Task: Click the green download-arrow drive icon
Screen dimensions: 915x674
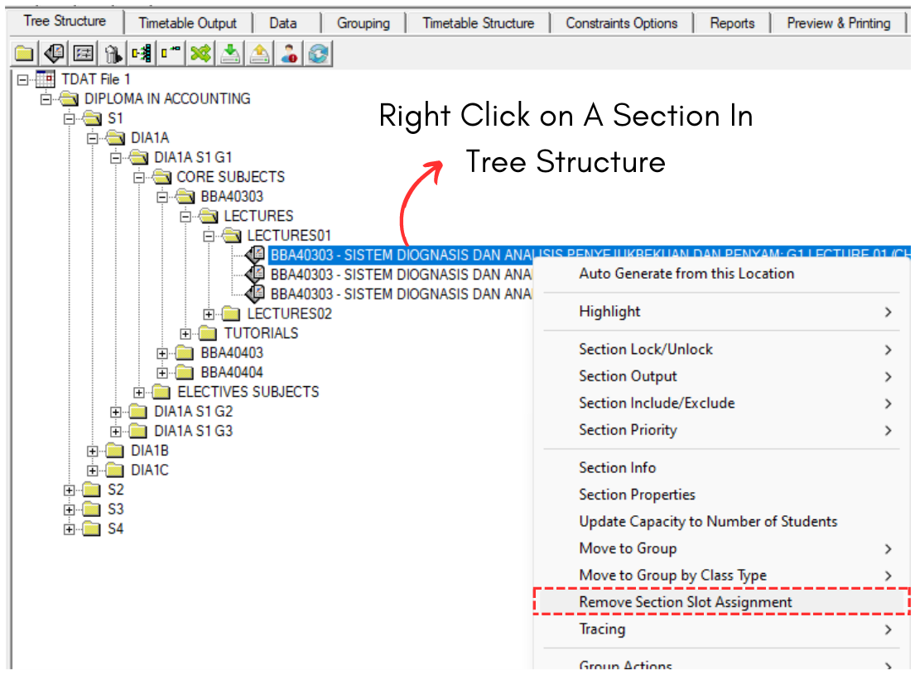Action: coord(231,55)
